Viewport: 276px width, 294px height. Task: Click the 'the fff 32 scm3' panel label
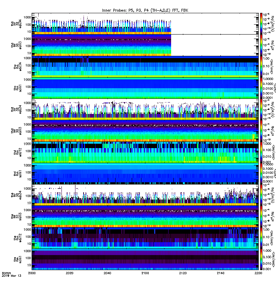16,216
